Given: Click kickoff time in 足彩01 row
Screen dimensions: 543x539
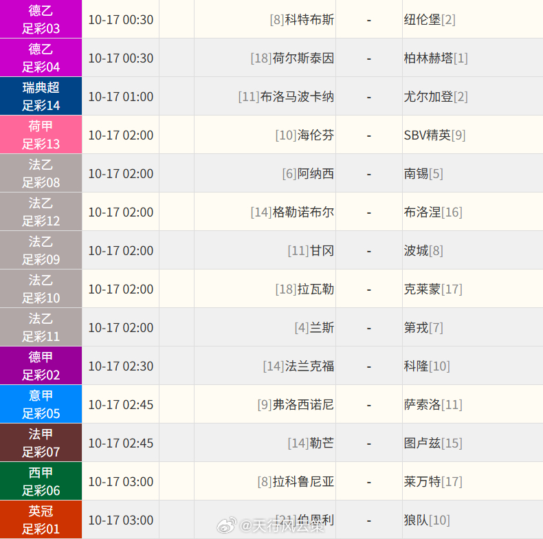Looking at the screenshot, I should click(x=121, y=520).
